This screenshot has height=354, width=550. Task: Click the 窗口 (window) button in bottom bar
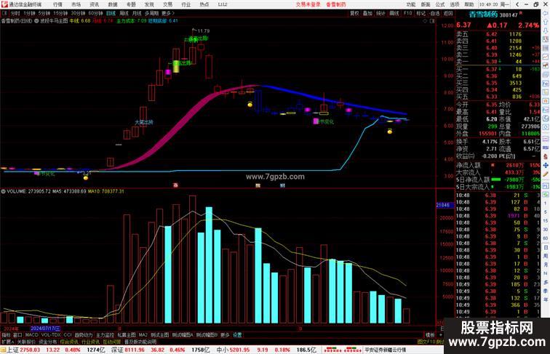pyautogui.click(x=17, y=335)
